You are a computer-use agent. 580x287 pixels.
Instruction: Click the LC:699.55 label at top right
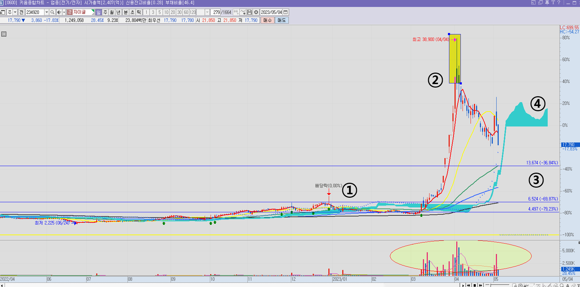pos(569,27)
